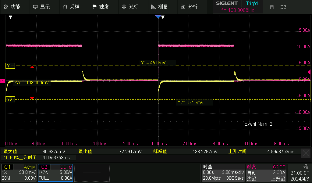
Task: Click the 上升沿 trigger slope label
Action: coord(278,179)
